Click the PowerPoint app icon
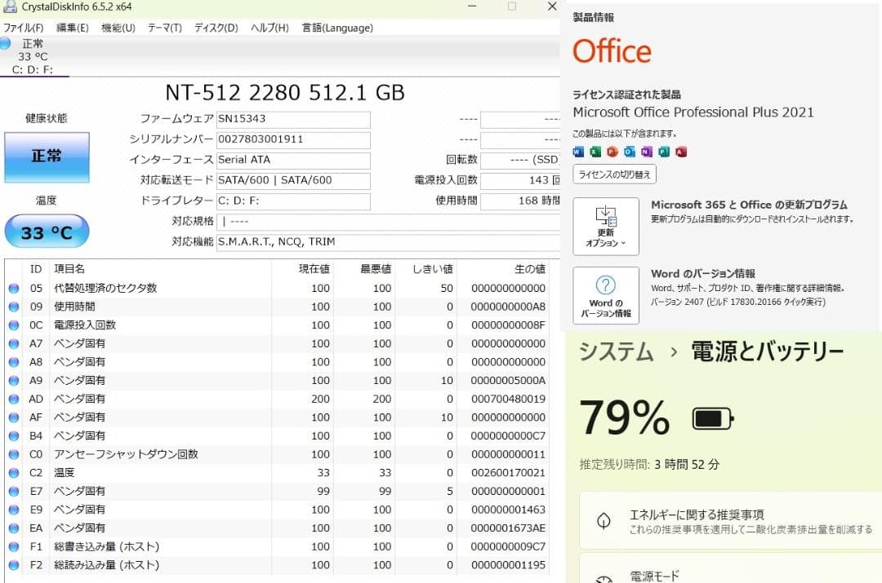The height and width of the screenshot is (583, 882). coord(612,152)
